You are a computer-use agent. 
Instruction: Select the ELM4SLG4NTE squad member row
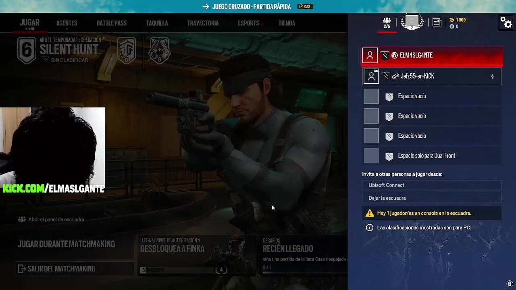[x=432, y=56]
